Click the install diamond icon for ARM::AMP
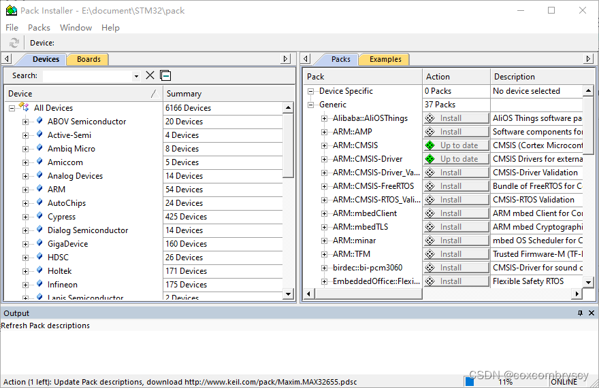The height and width of the screenshot is (388, 599). click(x=430, y=132)
